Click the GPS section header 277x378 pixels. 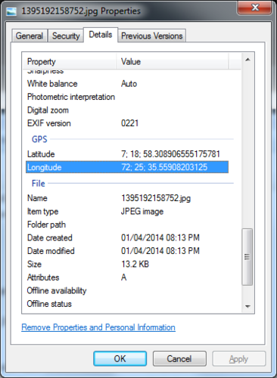pos(39,139)
